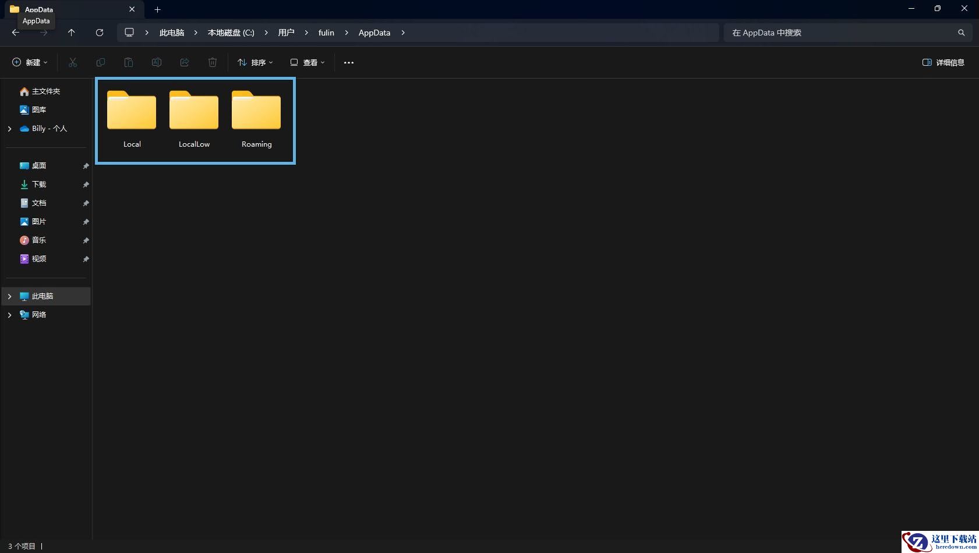The image size is (979, 553).
Task: Refresh the AppData folder view
Action: pyautogui.click(x=100, y=33)
